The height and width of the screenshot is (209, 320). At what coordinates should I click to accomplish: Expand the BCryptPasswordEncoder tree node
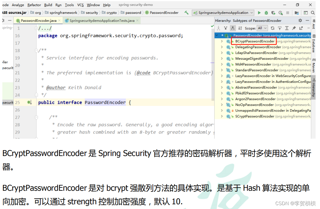click(x=222, y=41)
